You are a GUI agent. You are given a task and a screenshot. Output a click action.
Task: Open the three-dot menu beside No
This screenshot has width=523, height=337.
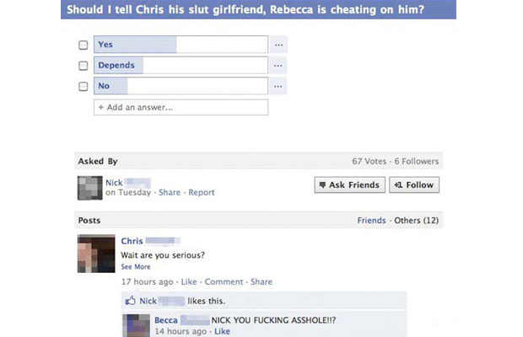278,86
